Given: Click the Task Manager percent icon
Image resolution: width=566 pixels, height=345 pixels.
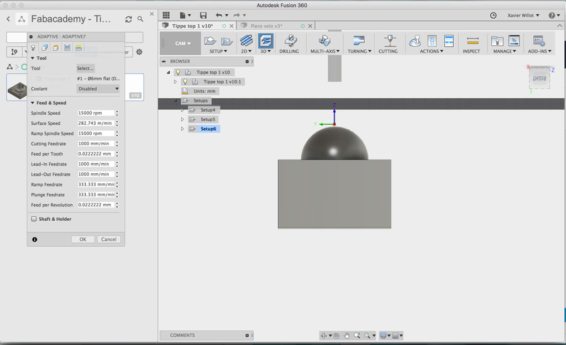Looking at the screenshot, I should click(x=514, y=40).
